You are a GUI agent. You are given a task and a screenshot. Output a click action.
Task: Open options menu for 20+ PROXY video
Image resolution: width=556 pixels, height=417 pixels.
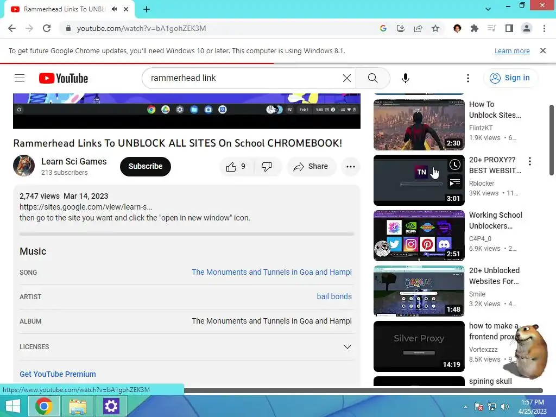pos(530,162)
